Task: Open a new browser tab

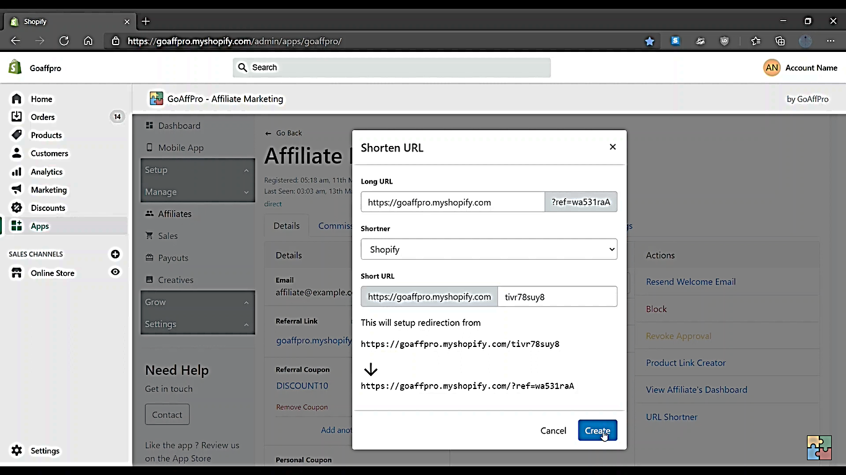Action: 146,21
